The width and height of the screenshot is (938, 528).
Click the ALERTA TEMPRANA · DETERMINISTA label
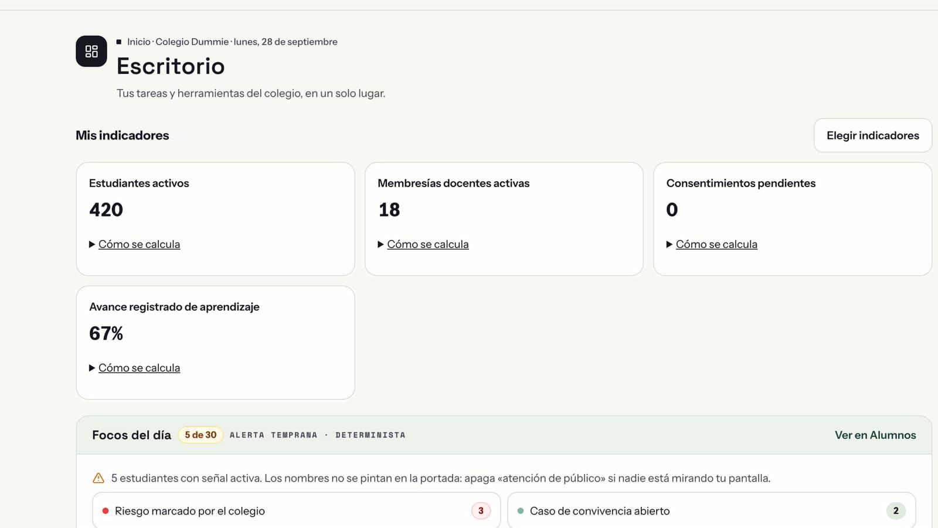pos(317,435)
